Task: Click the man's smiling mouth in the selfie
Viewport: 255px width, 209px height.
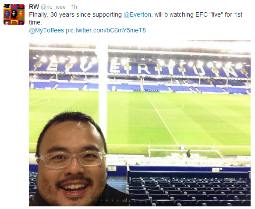Action: [x=74, y=188]
